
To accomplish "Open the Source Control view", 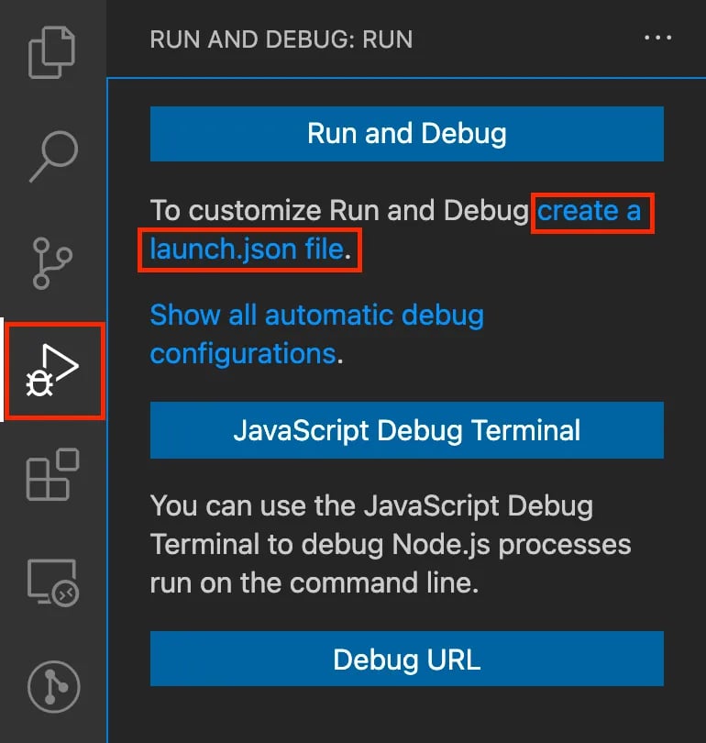I will pos(52,263).
